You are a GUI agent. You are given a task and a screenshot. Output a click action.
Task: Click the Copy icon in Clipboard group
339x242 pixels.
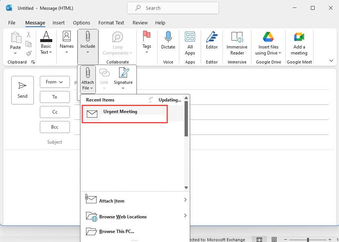coord(29,44)
